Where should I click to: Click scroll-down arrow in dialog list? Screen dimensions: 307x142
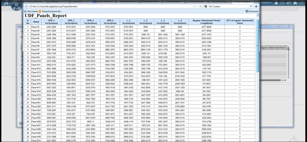[288, 78]
